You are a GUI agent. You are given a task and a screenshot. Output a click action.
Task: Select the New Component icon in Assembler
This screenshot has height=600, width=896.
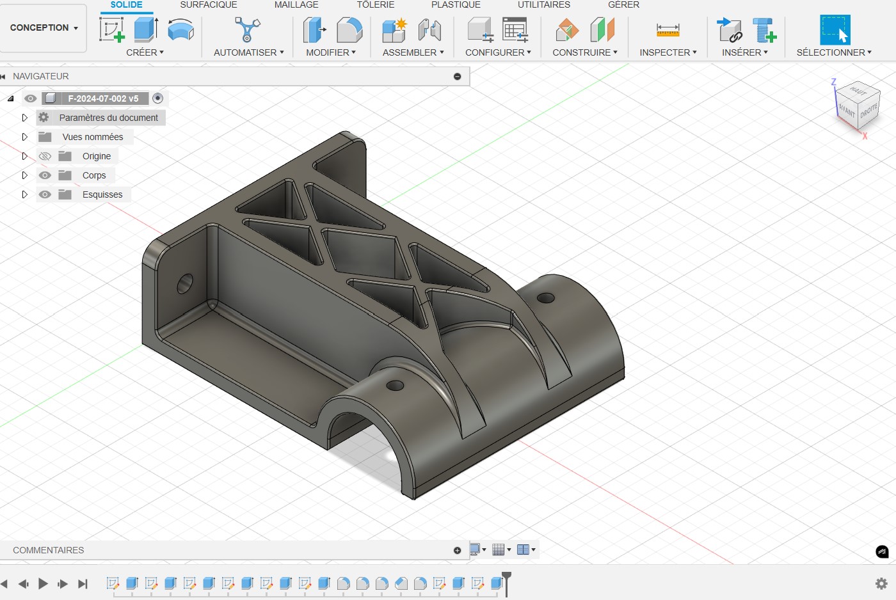(394, 29)
